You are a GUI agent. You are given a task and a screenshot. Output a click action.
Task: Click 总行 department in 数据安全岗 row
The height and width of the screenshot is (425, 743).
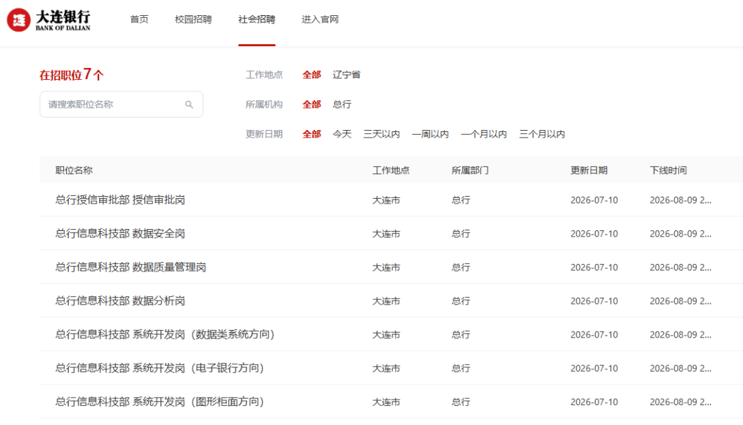point(460,234)
